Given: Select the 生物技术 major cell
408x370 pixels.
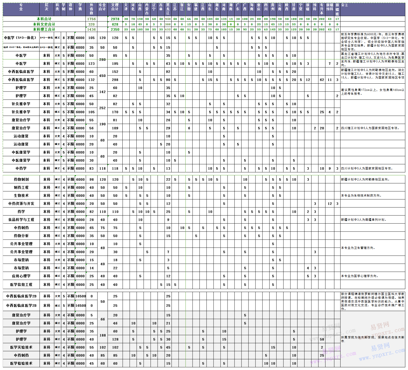Looking at the screenshot, I should (x=21, y=195).
